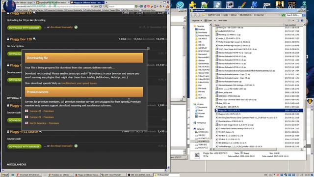
Task: Click England flag icon beside Europe #1 server
Action: pos(26,111)
